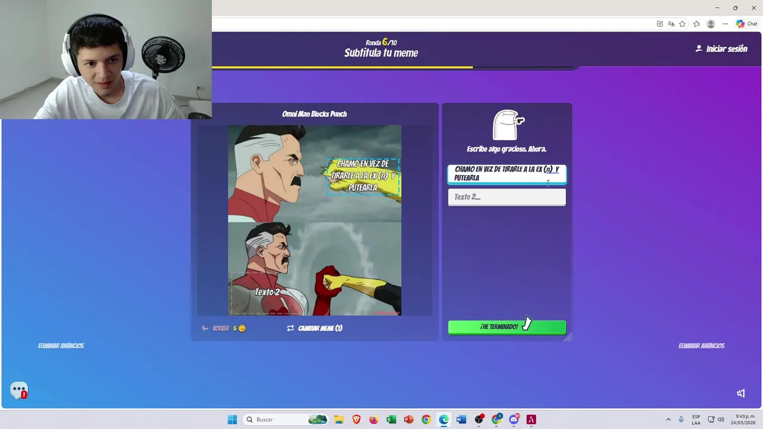The image size is (763, 429).
Task: Click the Omni Man meme image preview
Action: [315, 220]
